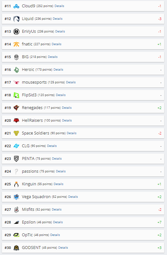
Task: Click the Misfits bunny logo
Action: pos(16,210)
